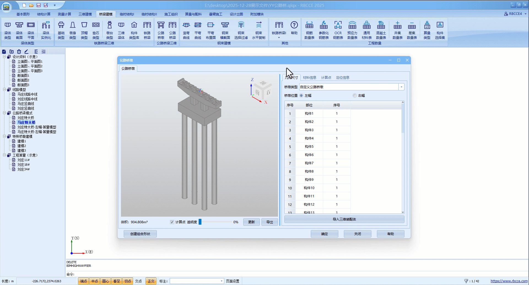Open the 桥墩类型 dropdown list
The width and height of the screenshot is (529, 285).
click(401, 87)
